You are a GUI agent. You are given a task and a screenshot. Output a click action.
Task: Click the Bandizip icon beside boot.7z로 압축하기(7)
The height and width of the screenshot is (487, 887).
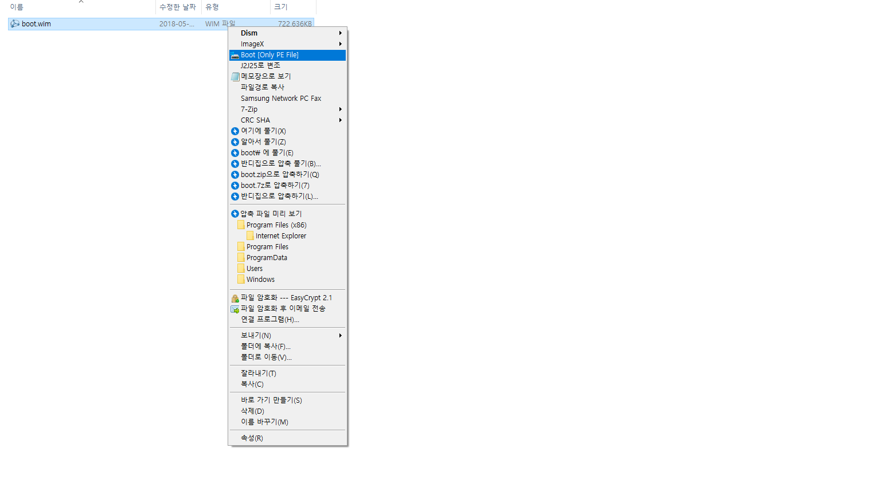235,186
